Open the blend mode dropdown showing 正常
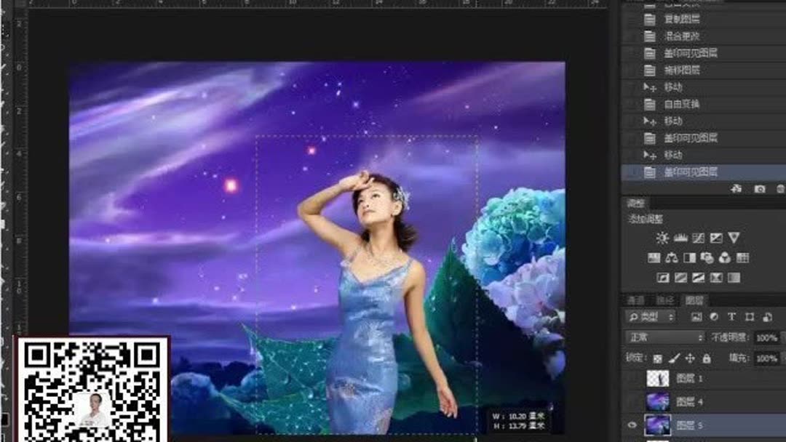The image size is (786, 442). [662, 337]
